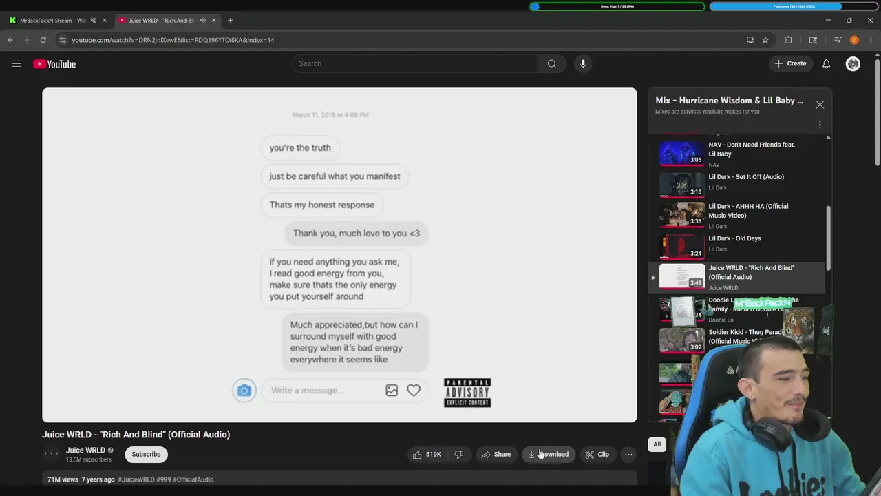Open the Mix playlist three-dot options
The image size is (881, 496).
(820, 125)
